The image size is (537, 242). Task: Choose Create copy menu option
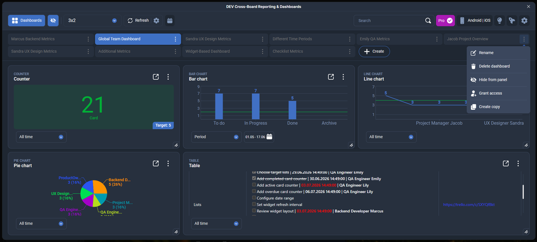click(498, 106)
